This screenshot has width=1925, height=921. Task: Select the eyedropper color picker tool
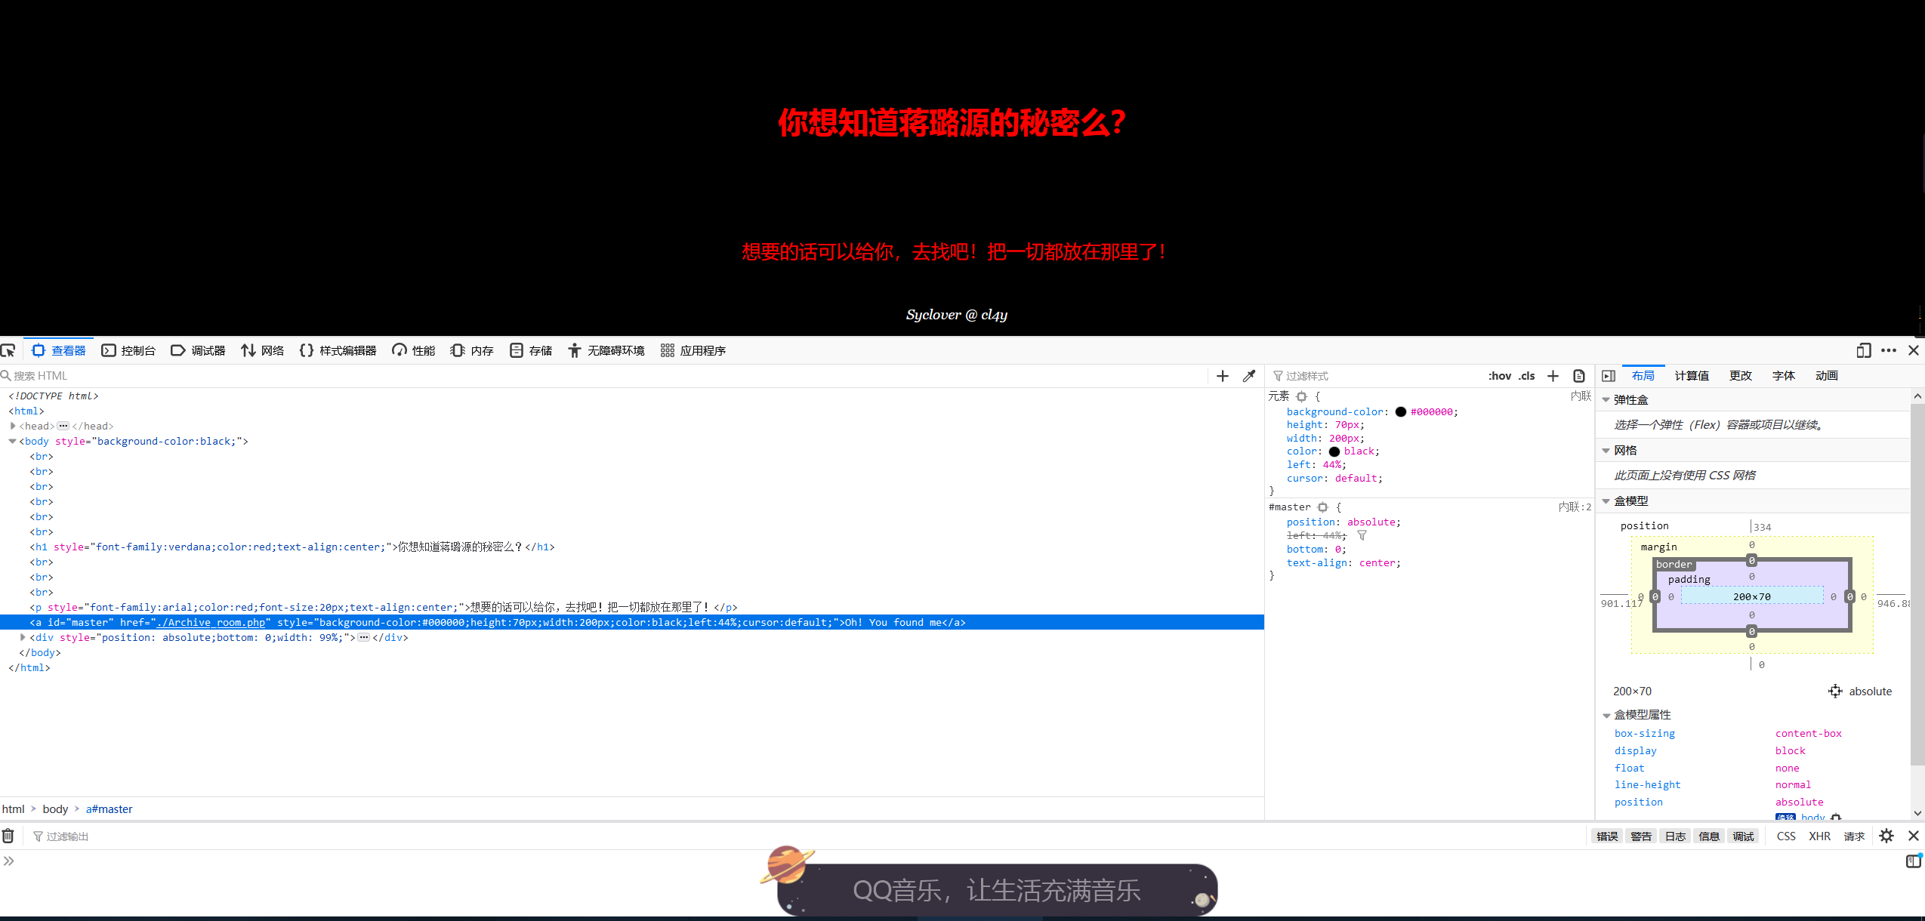tap(1249, 376)
